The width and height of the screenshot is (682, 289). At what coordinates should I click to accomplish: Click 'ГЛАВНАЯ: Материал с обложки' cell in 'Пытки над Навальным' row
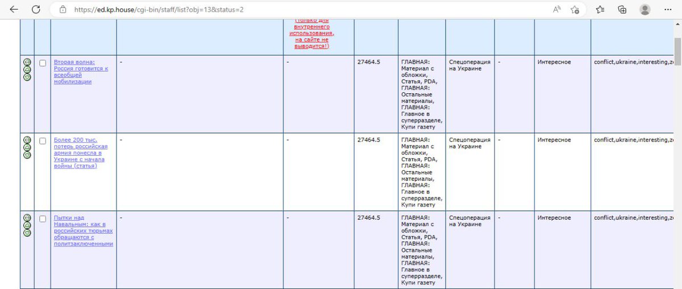(422, 250)
